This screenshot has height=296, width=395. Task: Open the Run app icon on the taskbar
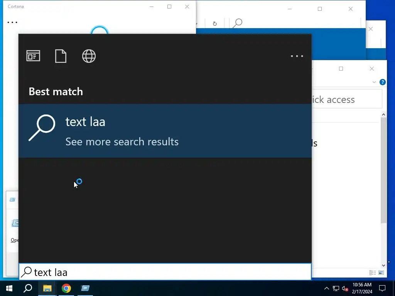click(x=85, y=288)
